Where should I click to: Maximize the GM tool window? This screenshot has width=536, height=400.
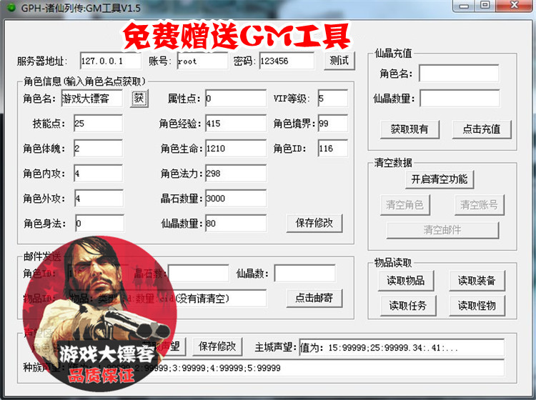pos(485,6)
